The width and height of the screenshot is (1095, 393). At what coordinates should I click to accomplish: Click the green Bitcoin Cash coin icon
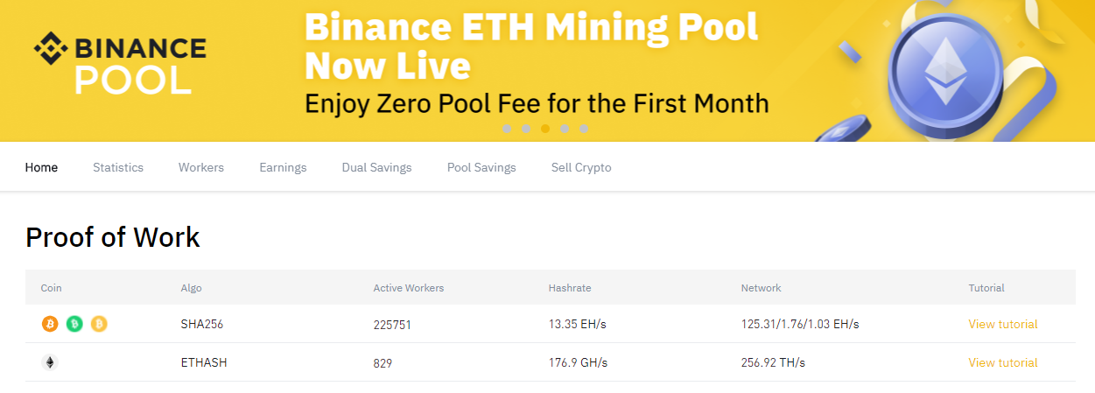74,324
